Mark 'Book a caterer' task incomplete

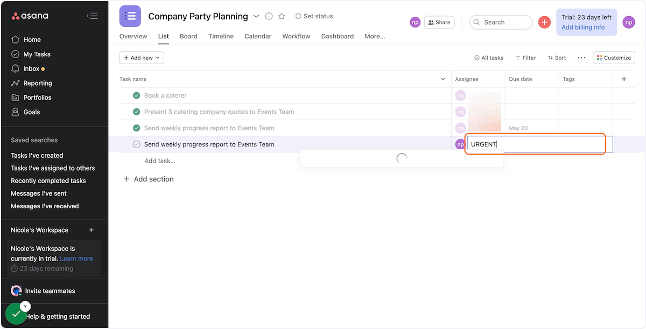click(137, 96)
